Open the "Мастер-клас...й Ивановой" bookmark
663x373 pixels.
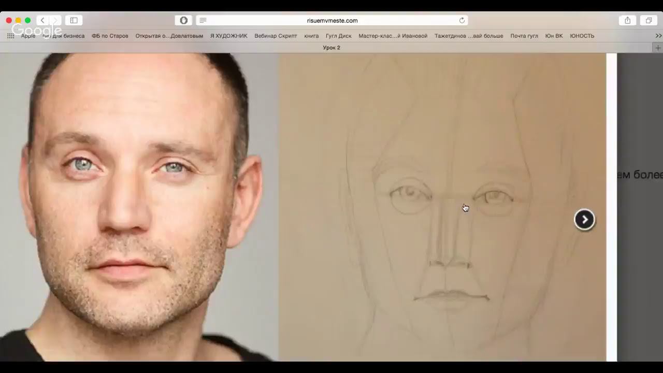click(x=393, y=36)
